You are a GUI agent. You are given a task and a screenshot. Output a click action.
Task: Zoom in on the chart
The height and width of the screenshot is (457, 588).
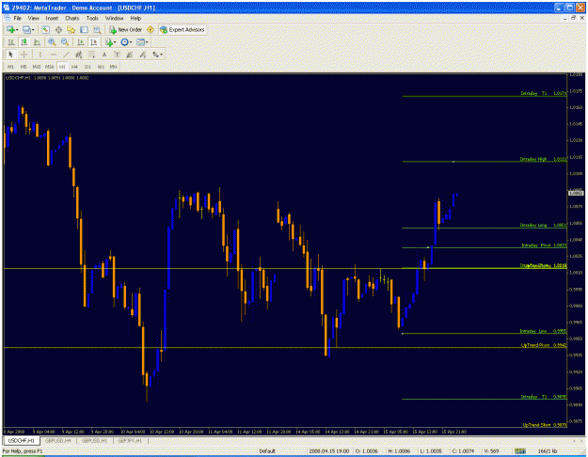tap(52, 42)
